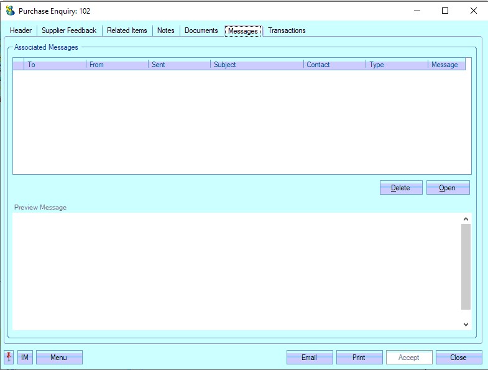Click the Purchase Enquiry title bar icon

pos(10,11)
